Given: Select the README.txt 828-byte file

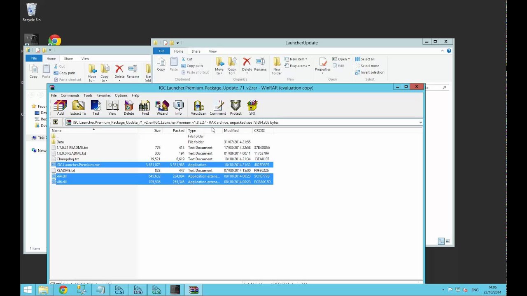Looking at the screenshot, I should [x=162, y=171].
